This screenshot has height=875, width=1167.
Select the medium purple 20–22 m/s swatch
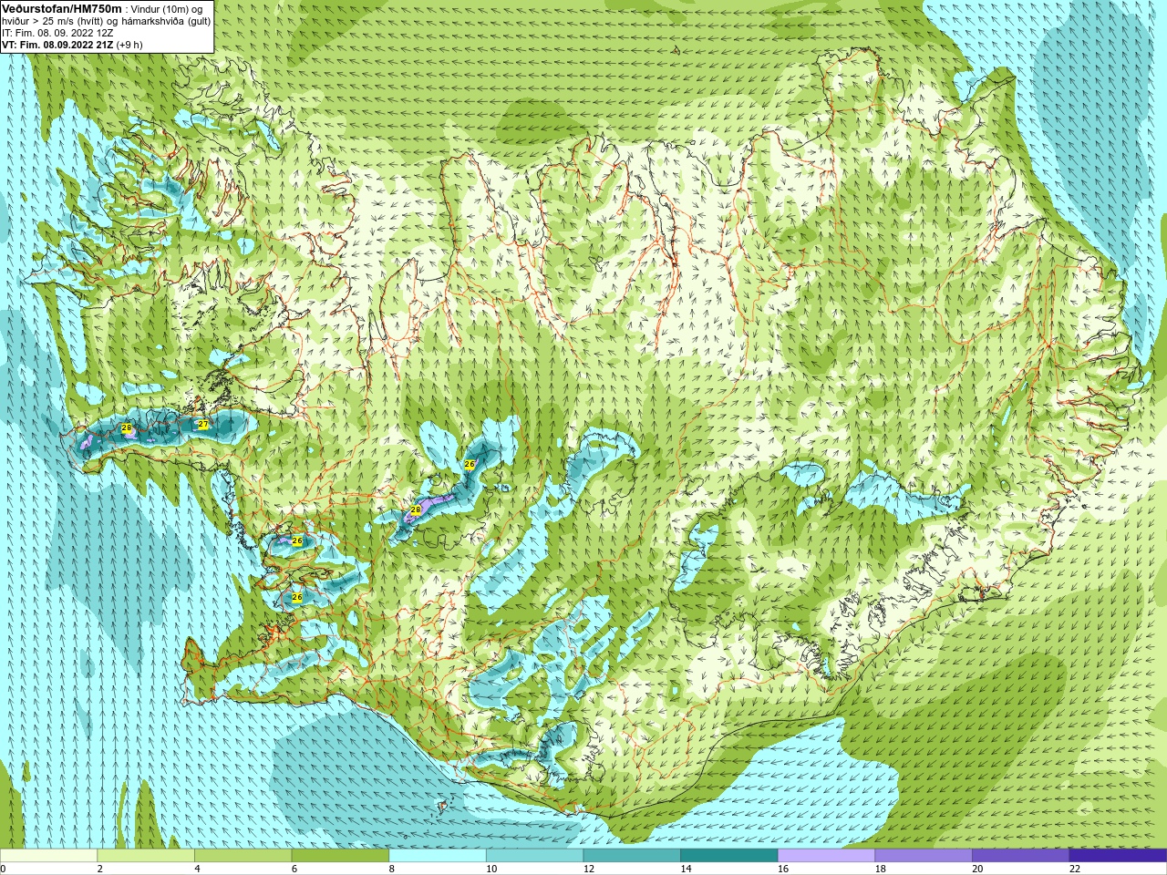(x=1020, y=856)
